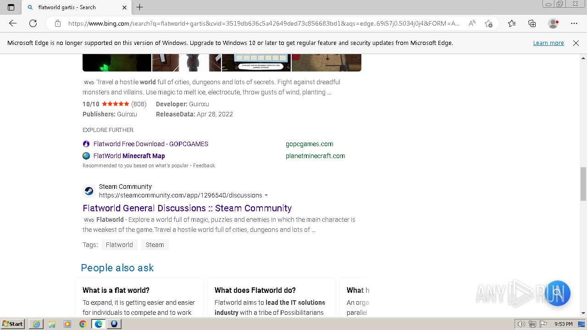Click the People also ask heading
The image size is (587, 330).
coord(117,268)
